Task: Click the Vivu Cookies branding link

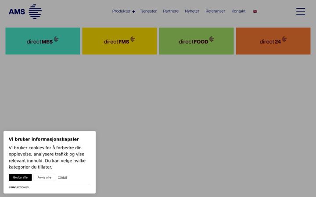Action: click(x=19, y=187)
